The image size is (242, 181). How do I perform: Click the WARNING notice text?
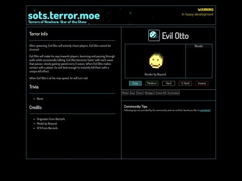(206, 9)
